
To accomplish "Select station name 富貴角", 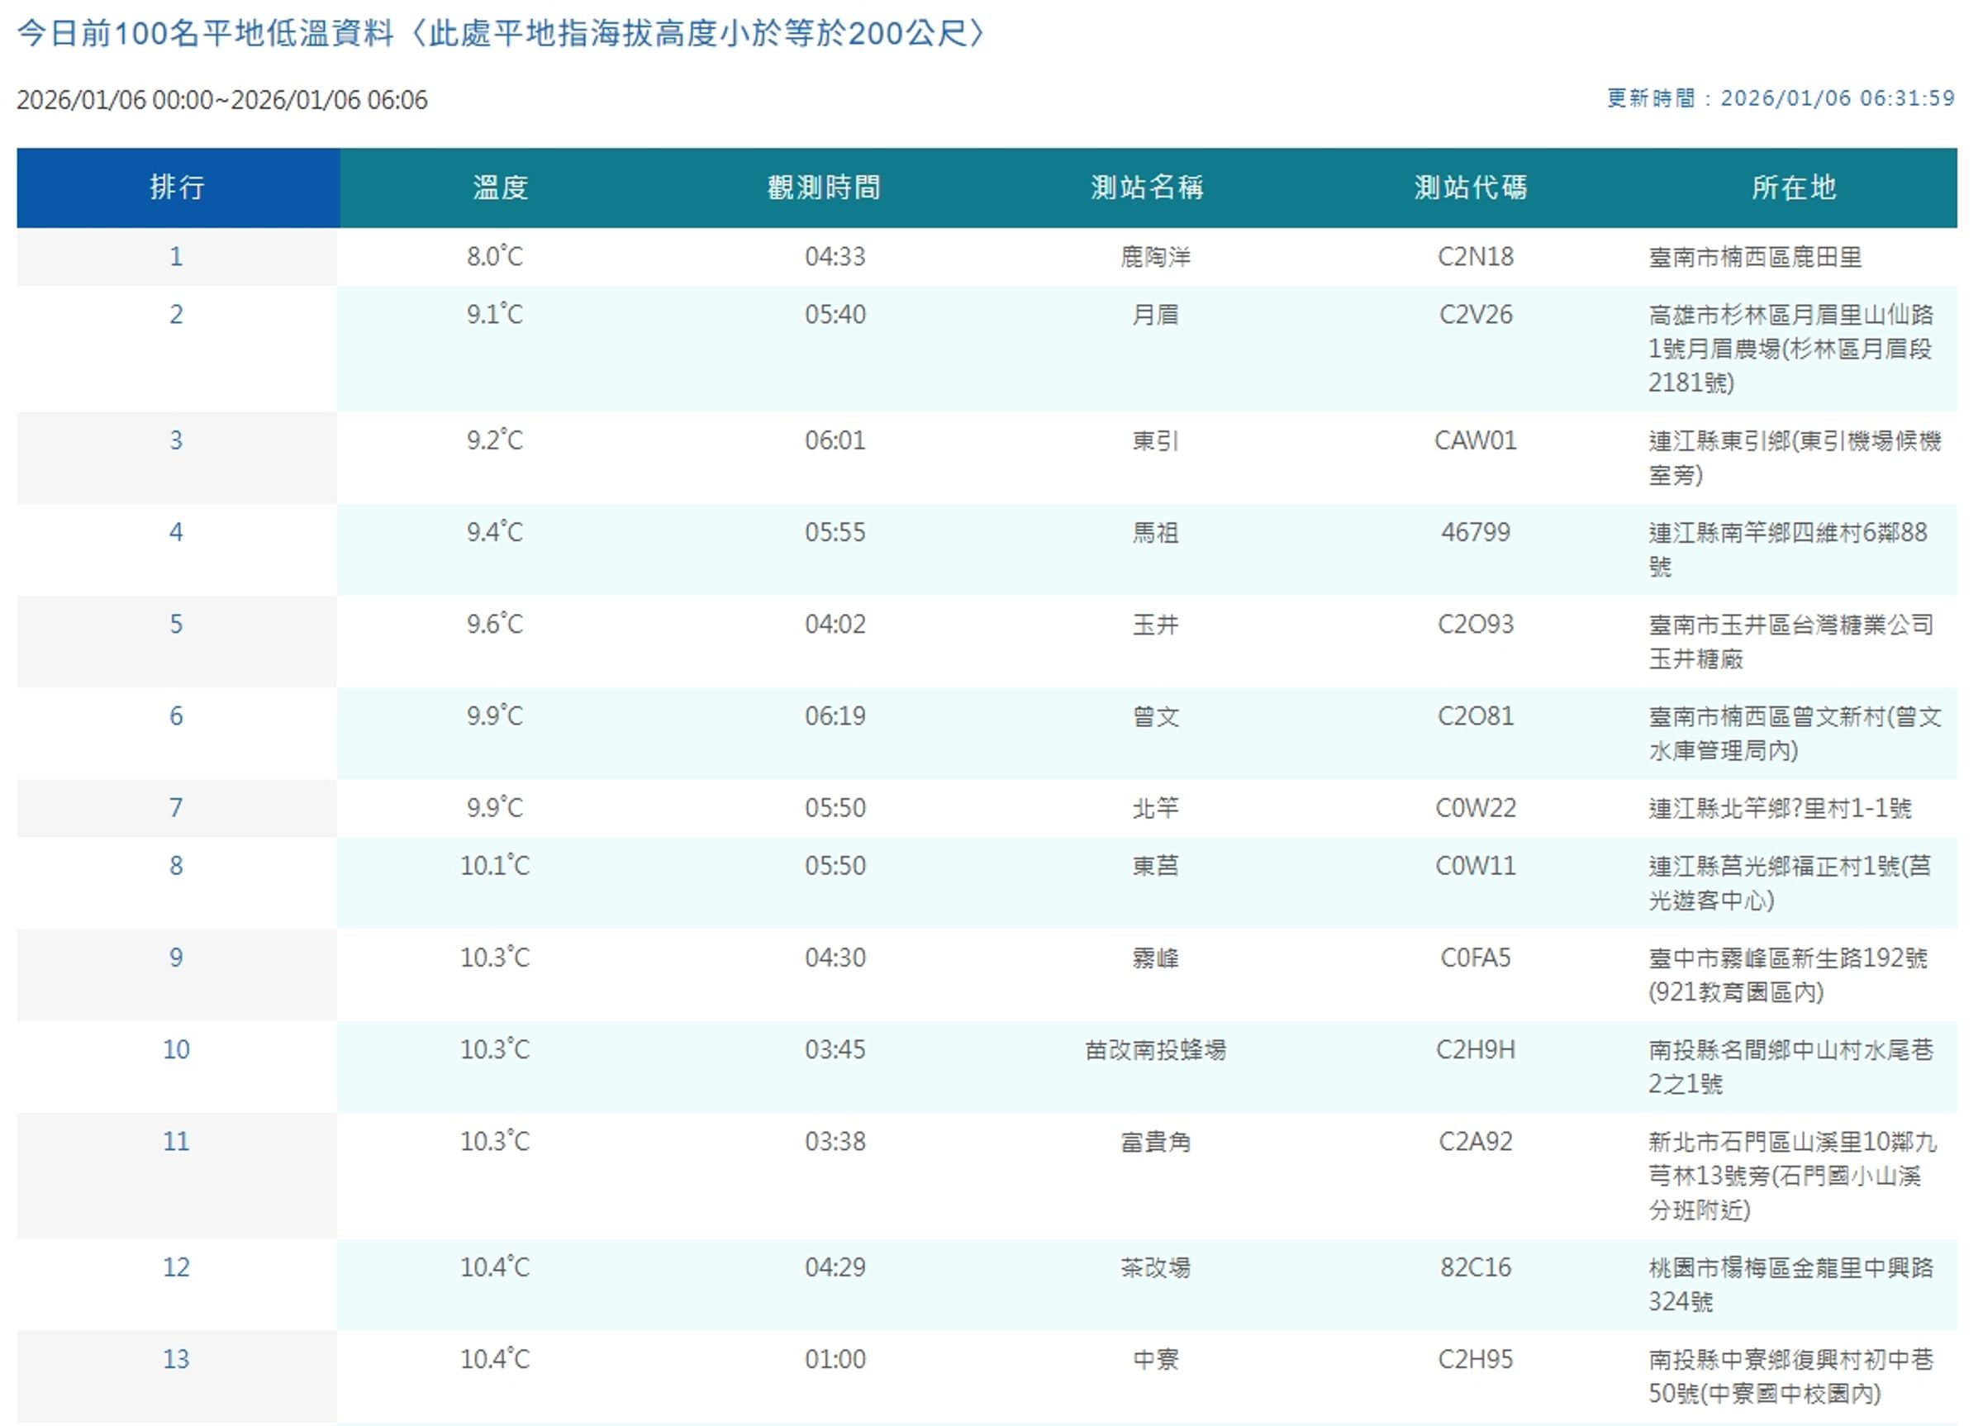I will tap(1155, 1141).
